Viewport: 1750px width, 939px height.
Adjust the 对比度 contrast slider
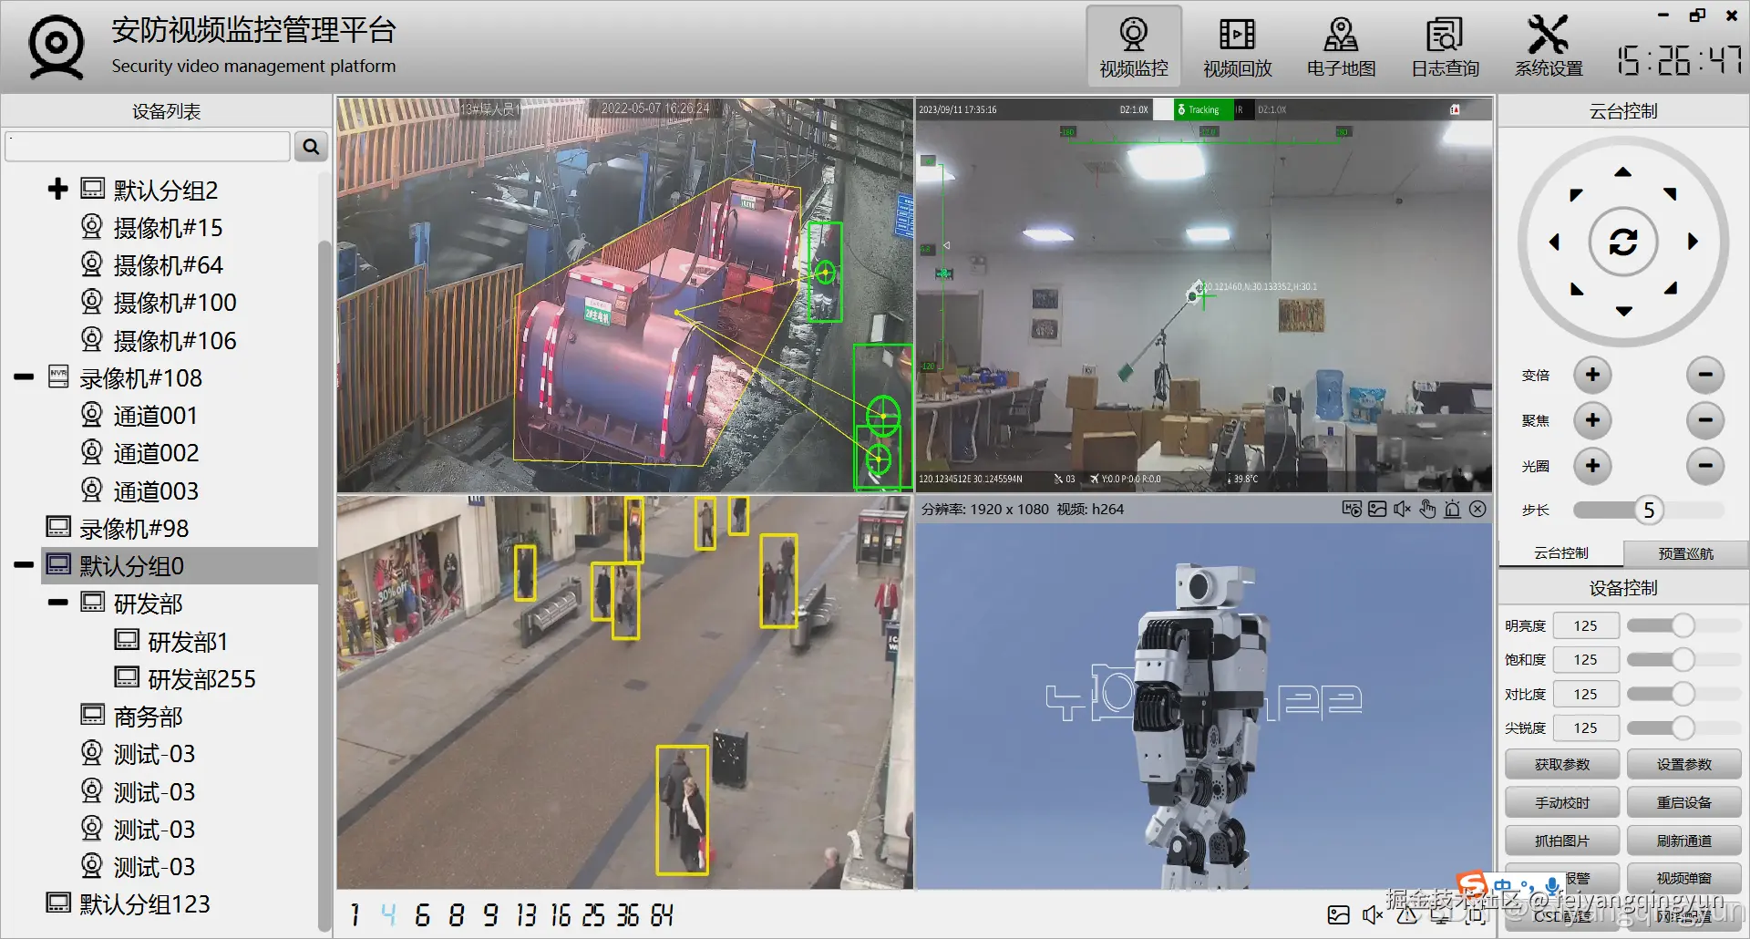(1683, 694)
